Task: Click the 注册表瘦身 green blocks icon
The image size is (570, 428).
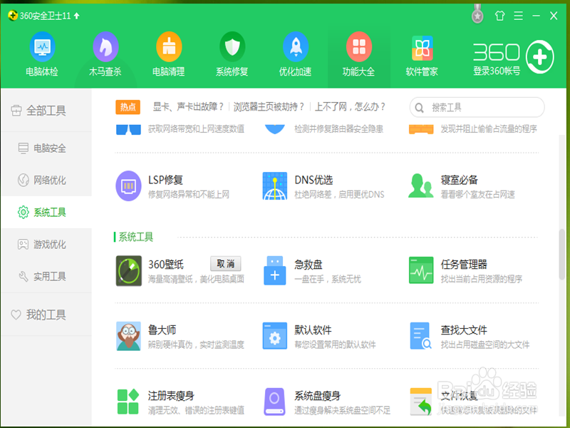Action: (x=128, y=402)
